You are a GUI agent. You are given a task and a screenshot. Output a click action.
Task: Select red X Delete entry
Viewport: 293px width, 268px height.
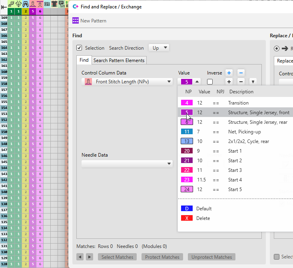point(187,218)
